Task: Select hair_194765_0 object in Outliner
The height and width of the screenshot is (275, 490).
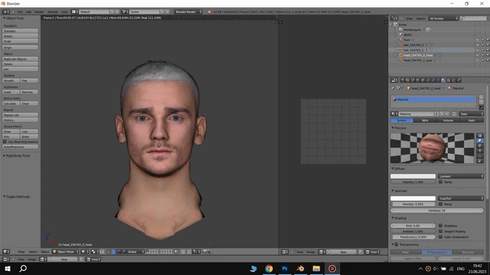Action: coord(413,45)
